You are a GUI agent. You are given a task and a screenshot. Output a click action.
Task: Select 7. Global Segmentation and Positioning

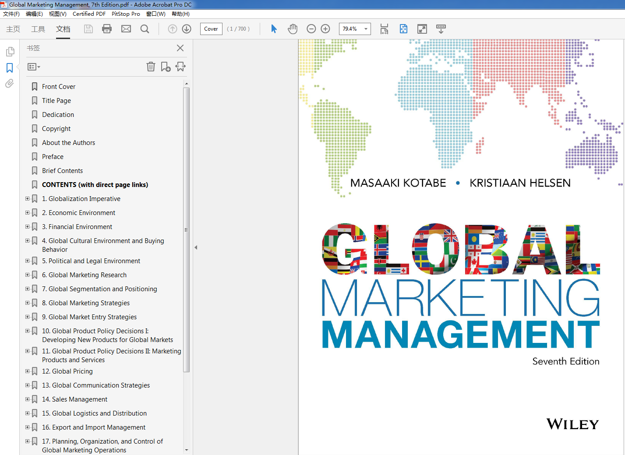tap(99, 289)
